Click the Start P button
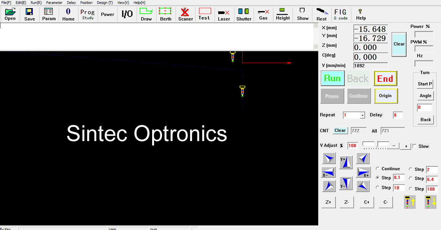The height and width of the screenshot is (230, 441). pos(425,84)
